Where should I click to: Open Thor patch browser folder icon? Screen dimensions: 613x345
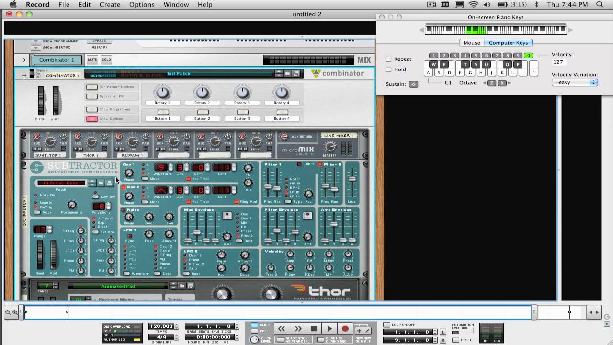point(182,286)
